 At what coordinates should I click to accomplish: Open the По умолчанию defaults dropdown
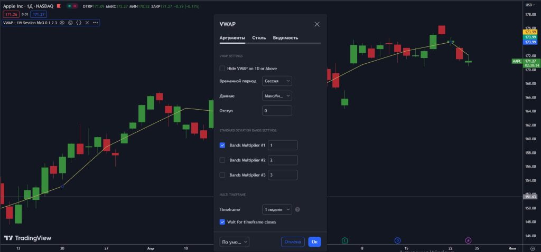(234, 242)
